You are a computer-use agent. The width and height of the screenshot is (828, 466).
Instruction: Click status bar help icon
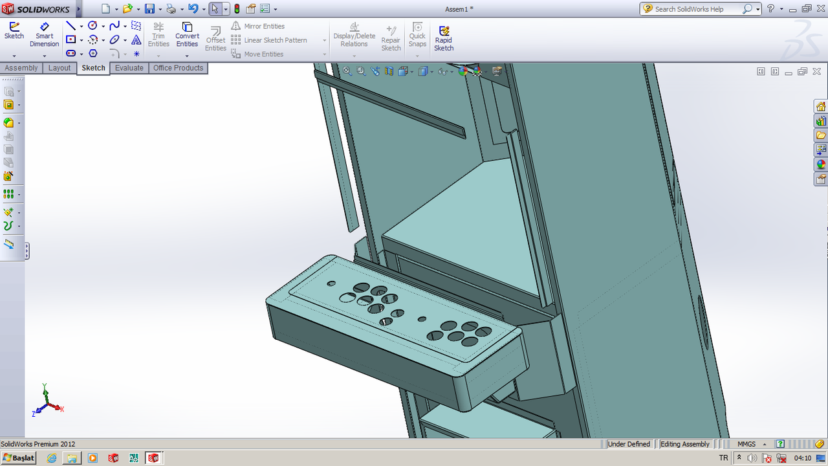pos(780,444)
